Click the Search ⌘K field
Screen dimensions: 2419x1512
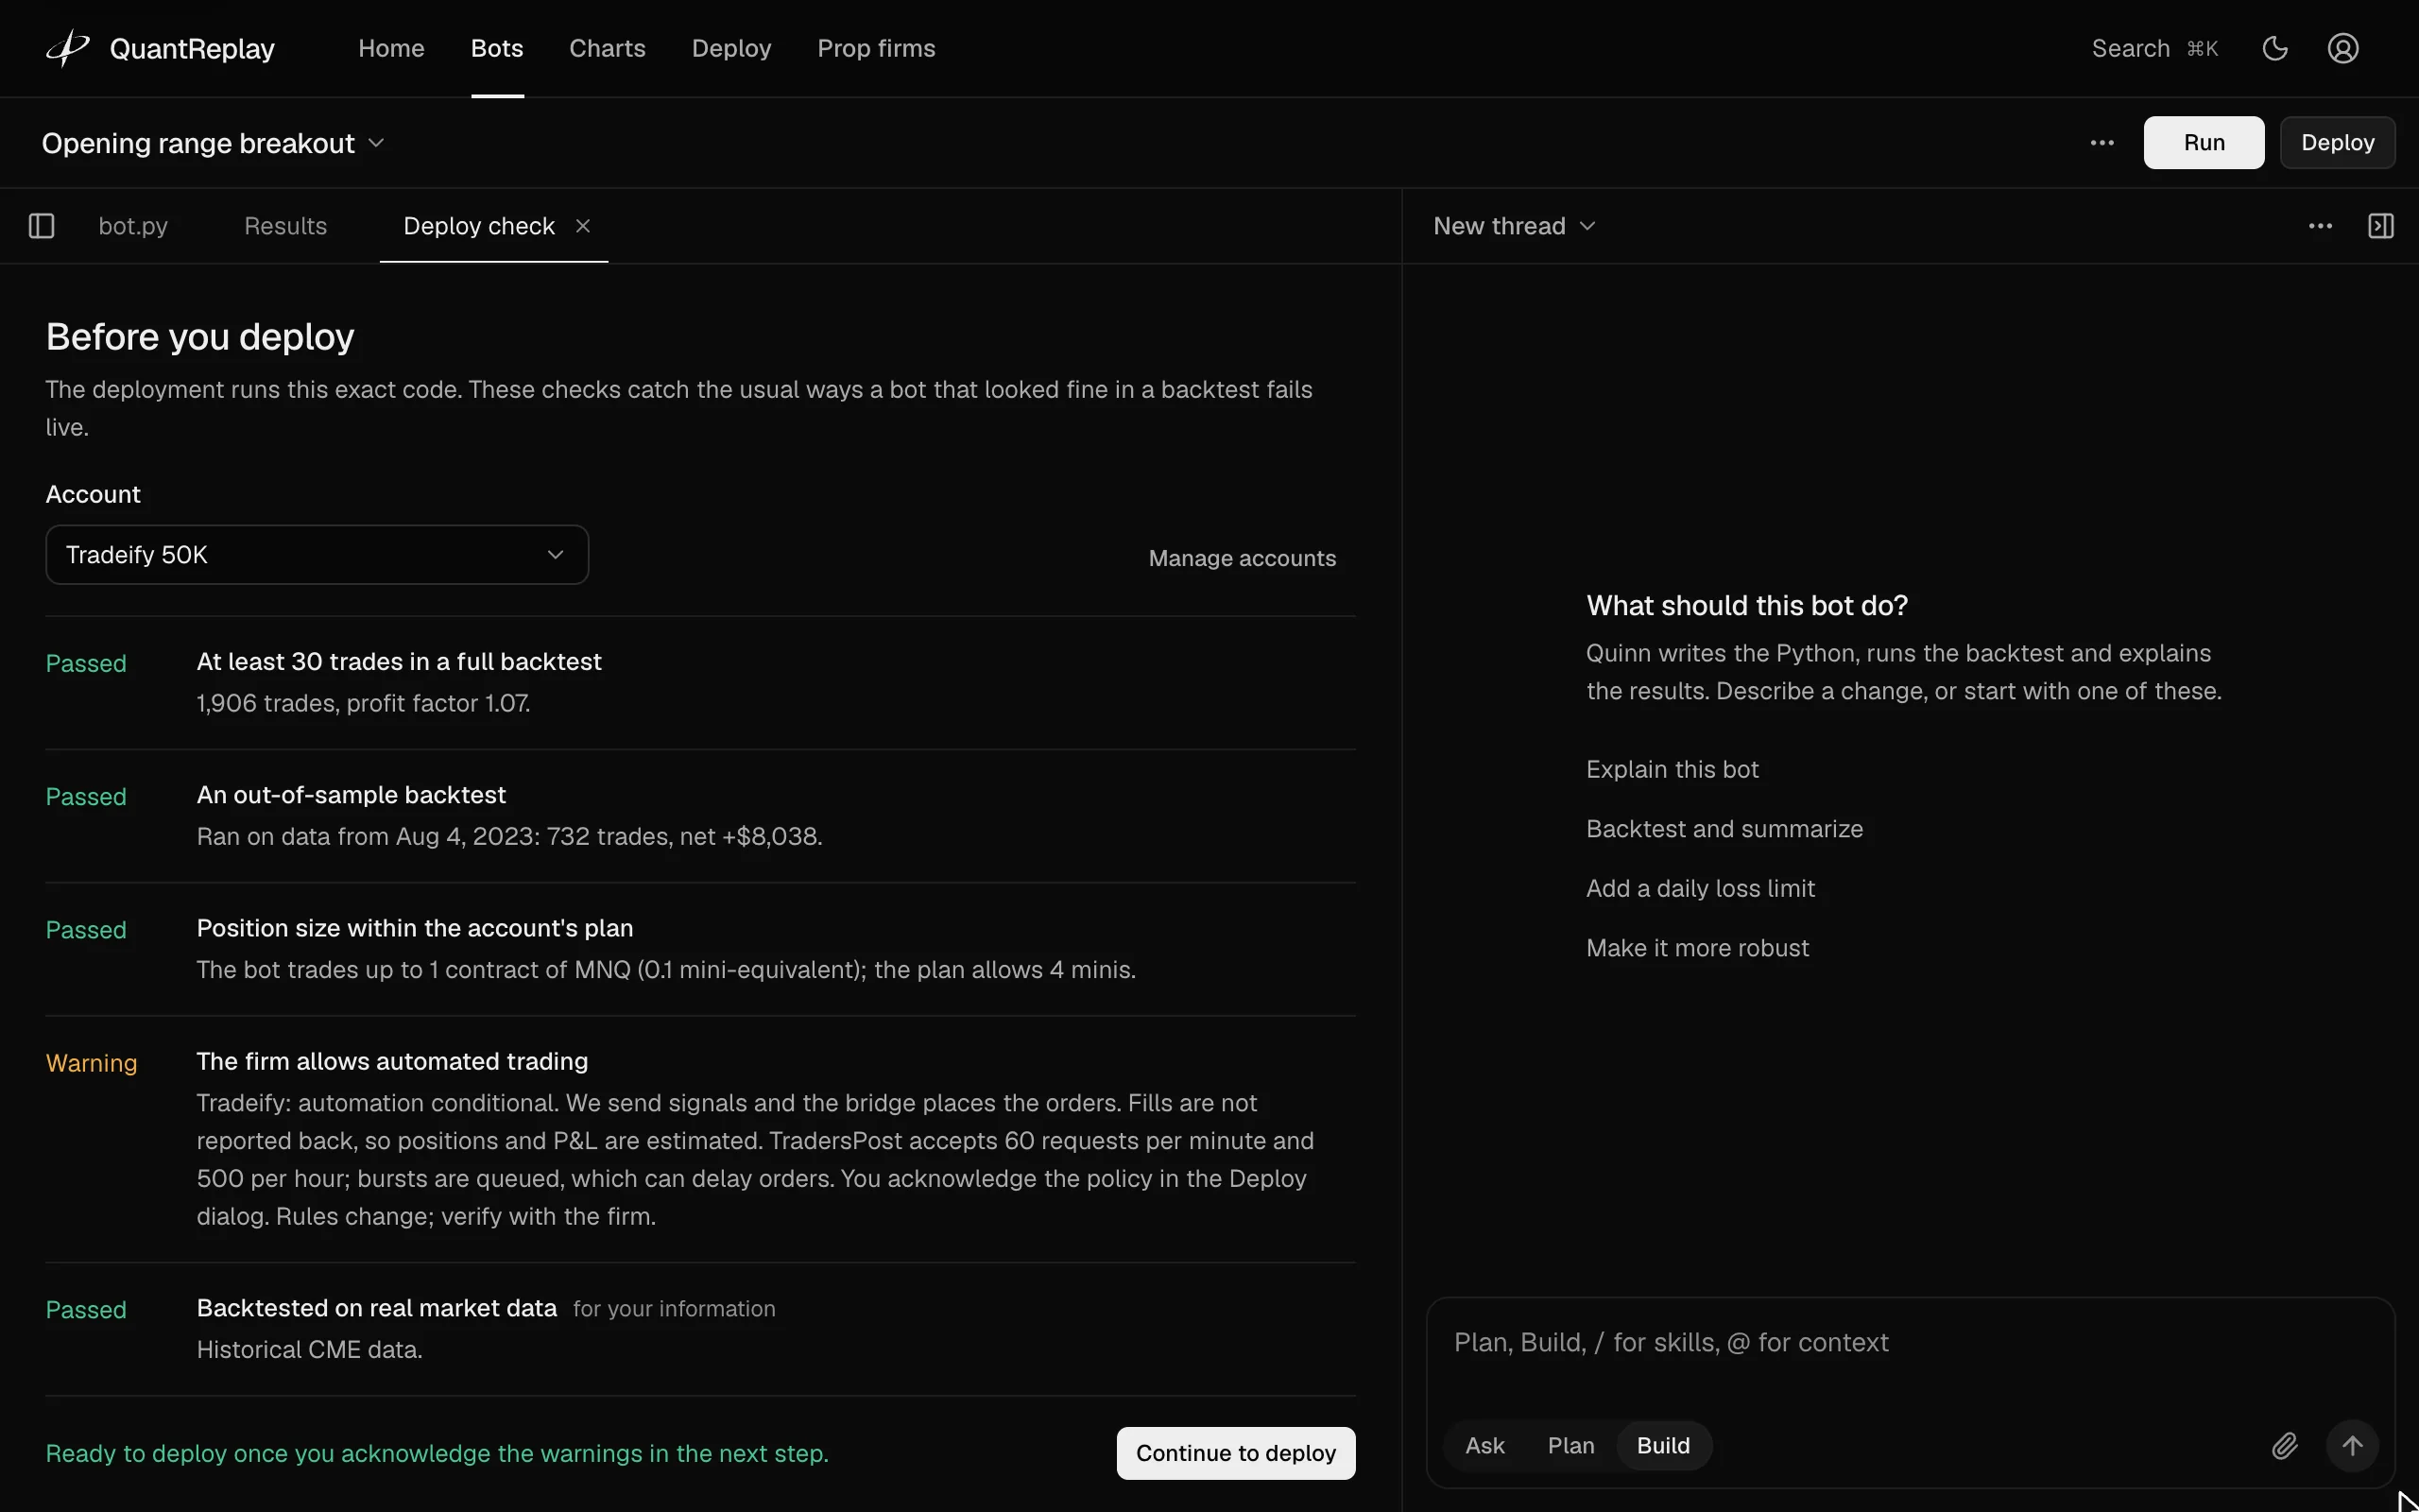tap(2155, 48)
